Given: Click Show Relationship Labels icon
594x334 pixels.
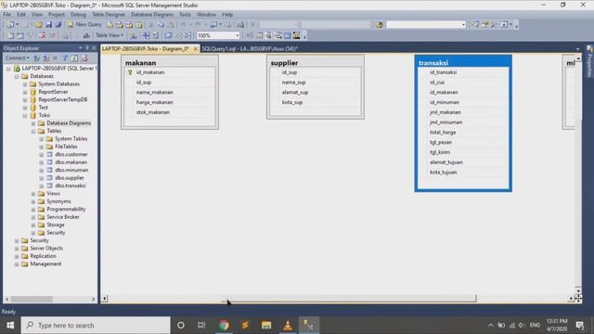Looking at the screenshot, I should pyautogui.click(x=134, y=35).
